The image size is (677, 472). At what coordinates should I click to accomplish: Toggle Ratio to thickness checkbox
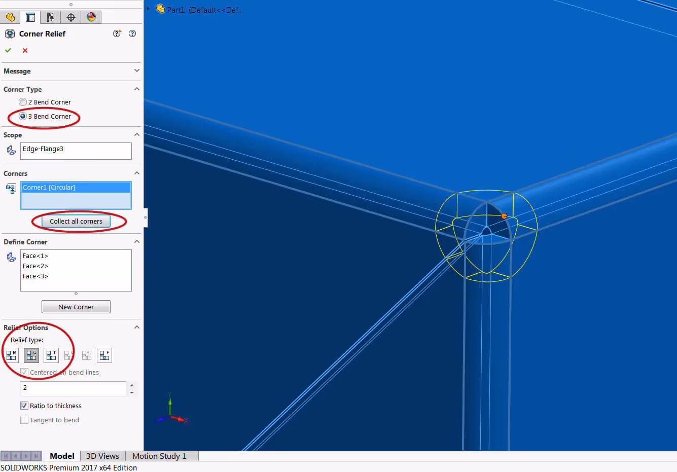pos(24,406)
